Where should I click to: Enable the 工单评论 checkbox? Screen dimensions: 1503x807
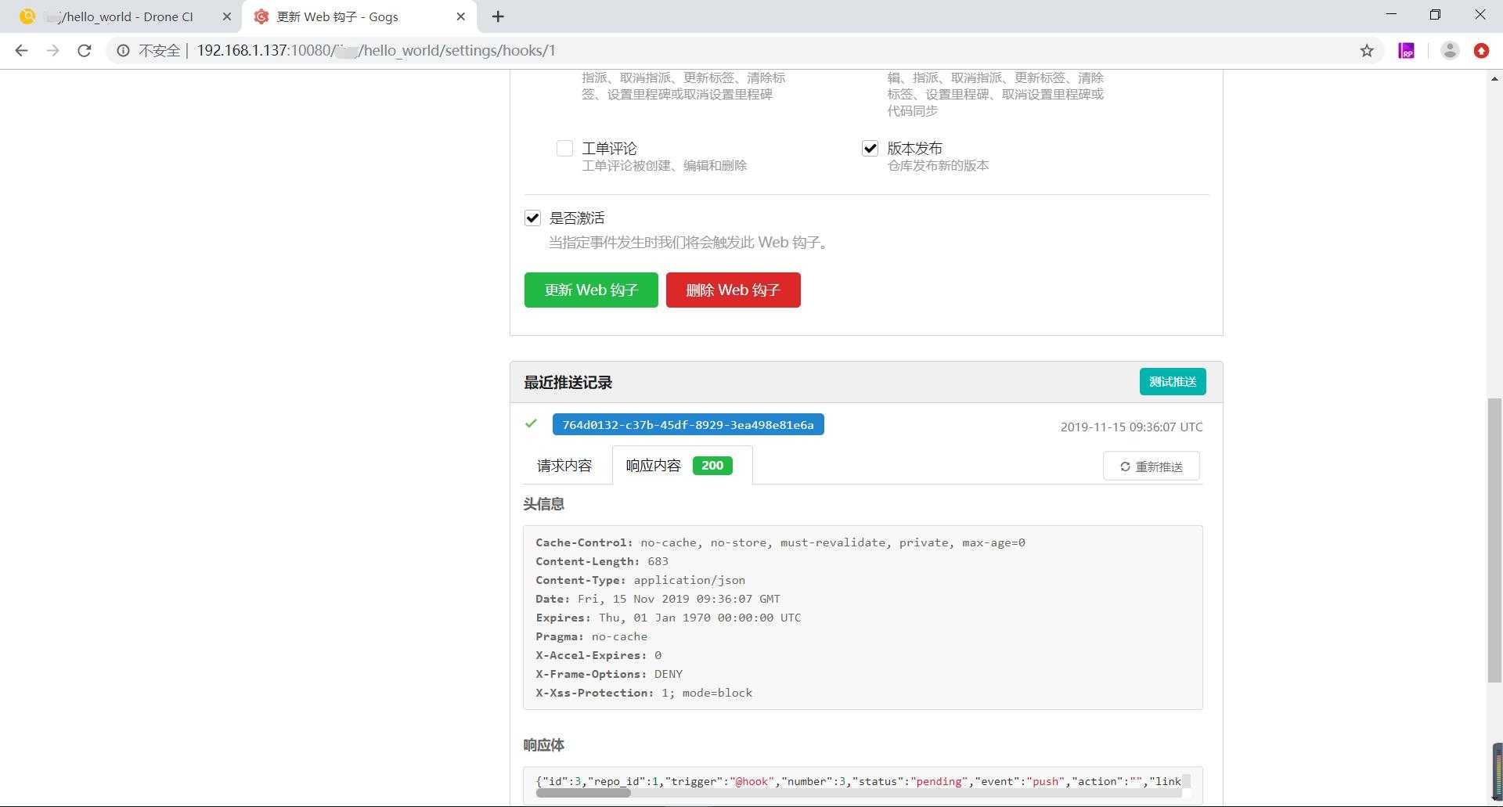[x=564, y=148]
